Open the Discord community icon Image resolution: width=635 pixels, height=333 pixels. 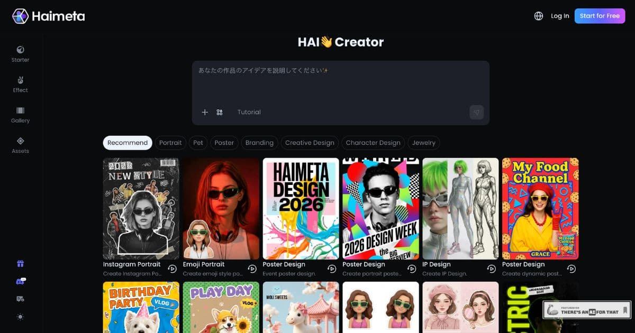(20, 281)
